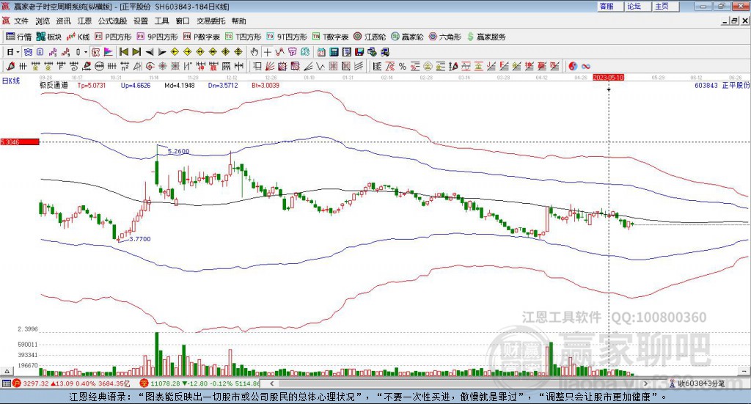Click the 日K线 label
Screen dimensions: 751x404
pyautogui.click(x=11, y=81)
